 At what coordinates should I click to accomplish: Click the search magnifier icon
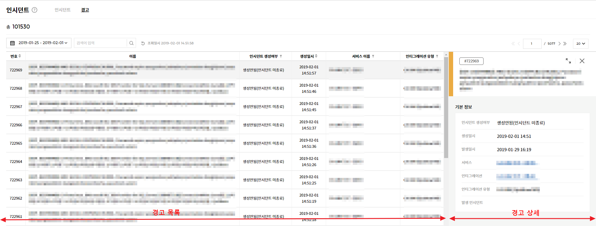coord(131,43)
